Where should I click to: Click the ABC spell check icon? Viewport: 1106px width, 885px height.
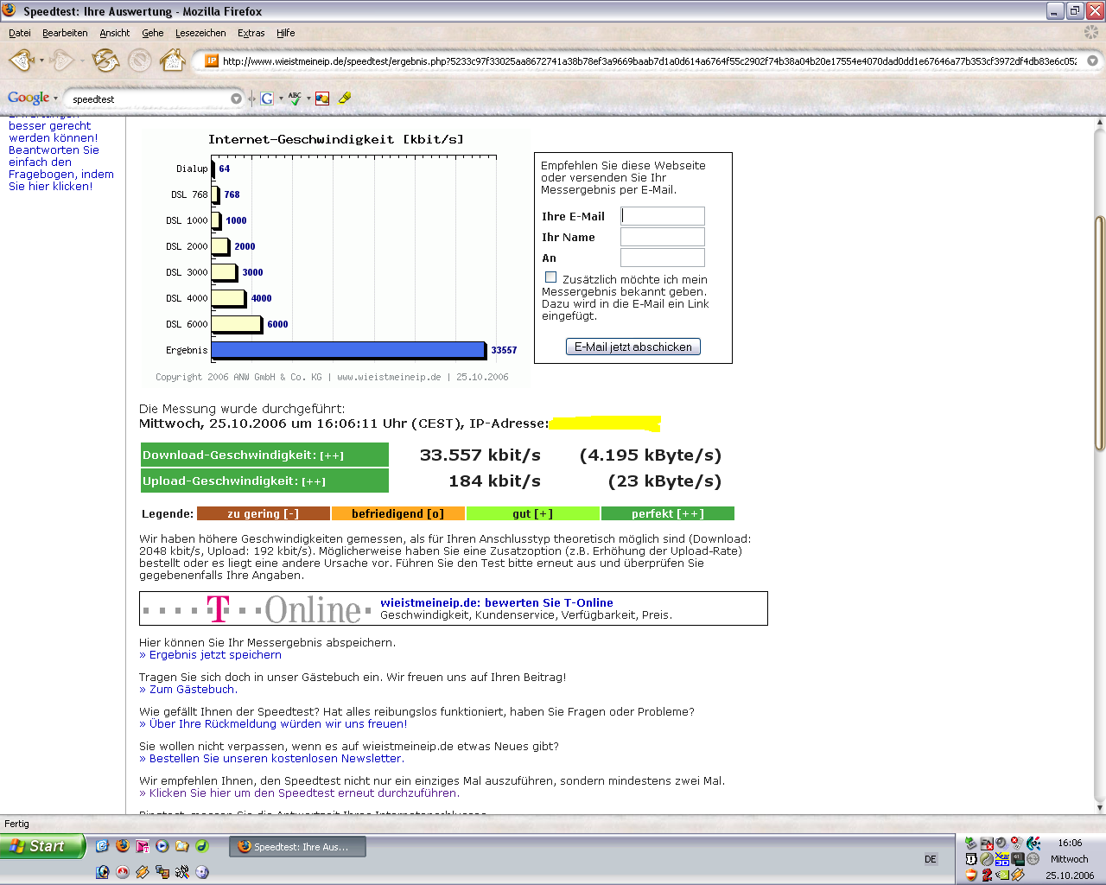(296, 99)
